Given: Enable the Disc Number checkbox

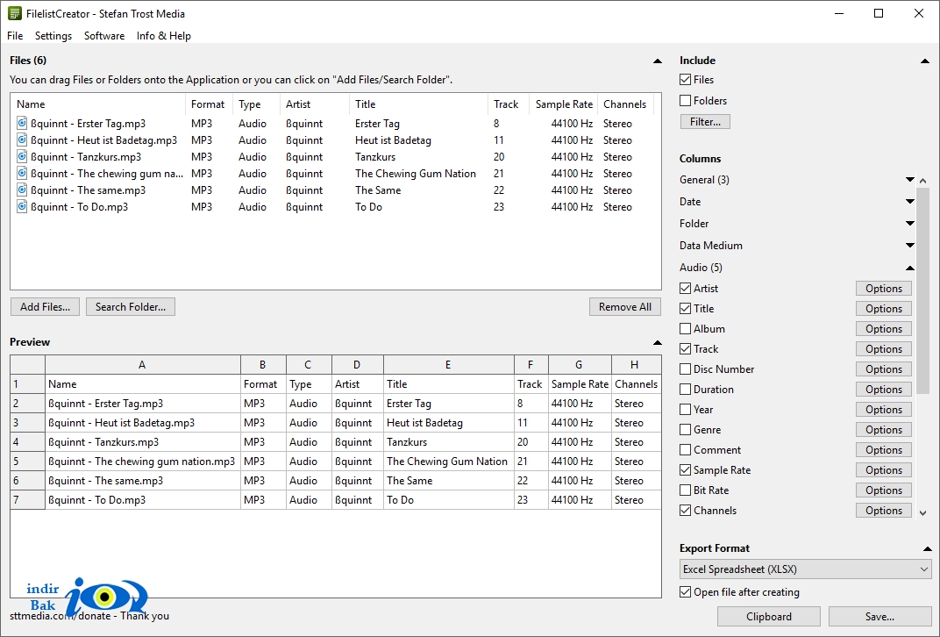Looking at the screenshot, I should (x=685, y=369).
